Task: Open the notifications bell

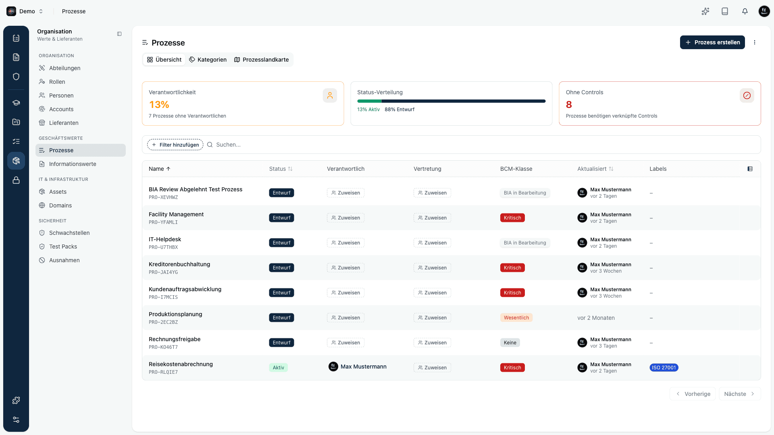Action: tap(745, 11)
